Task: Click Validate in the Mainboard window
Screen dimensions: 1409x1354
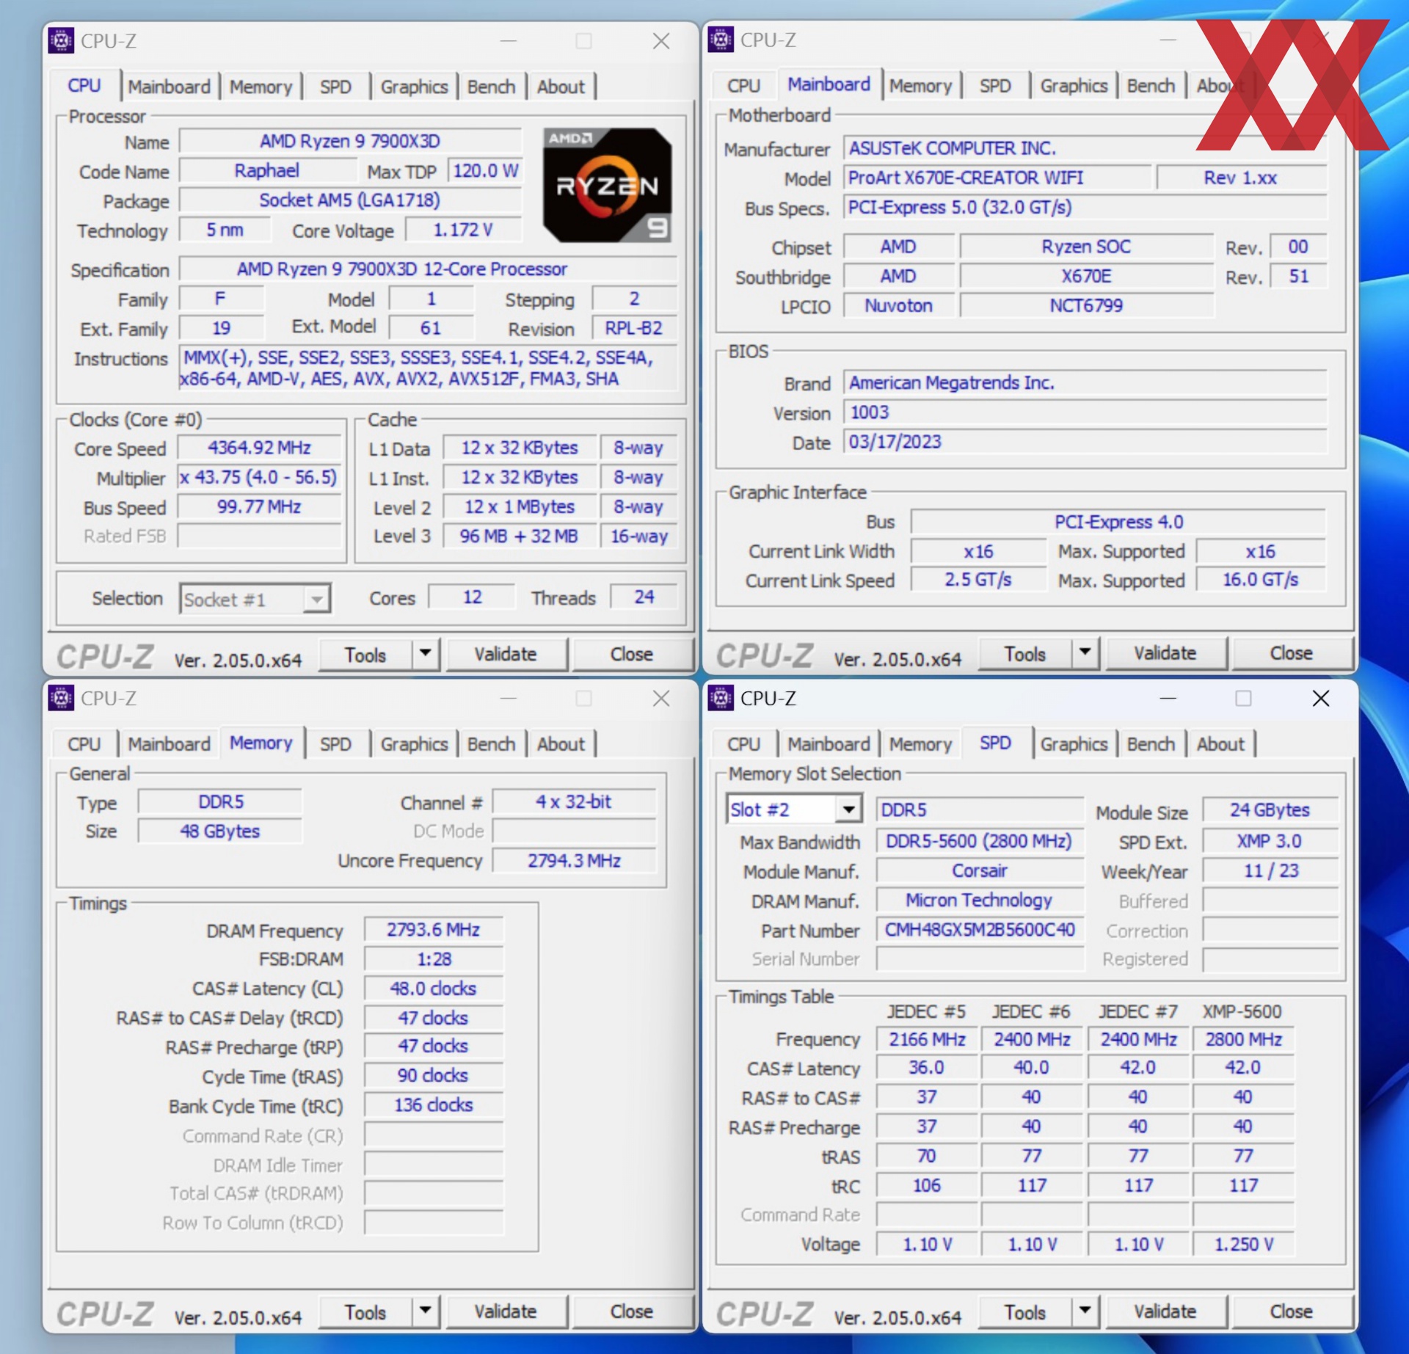Action: 1165,652
